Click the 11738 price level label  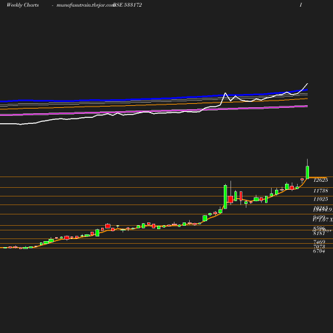pyautogui.click(x=320, y=190)
